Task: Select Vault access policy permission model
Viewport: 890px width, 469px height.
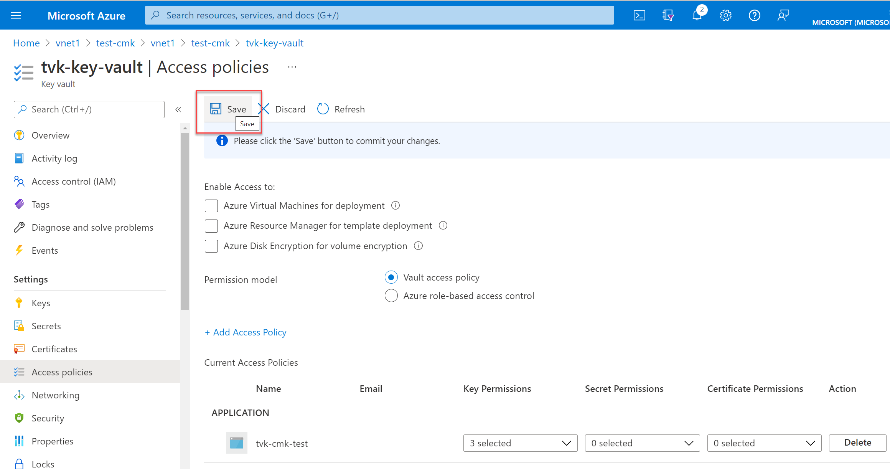Action: 390,277
